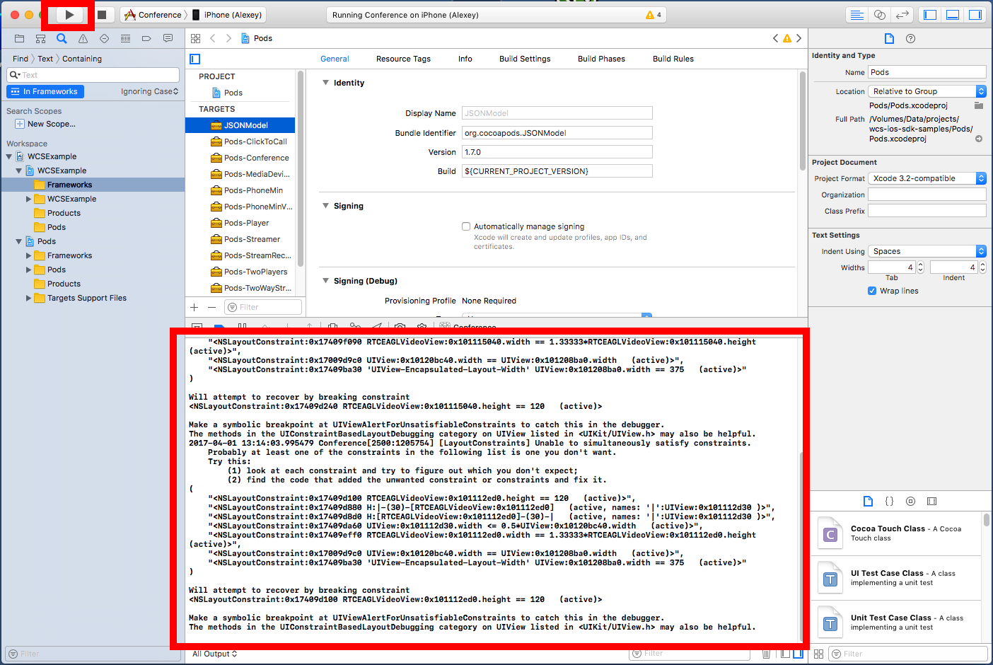The width and height of the screenshot is (993, 665).
Task: Open the All Output console selector
Action: coord(214,654)
